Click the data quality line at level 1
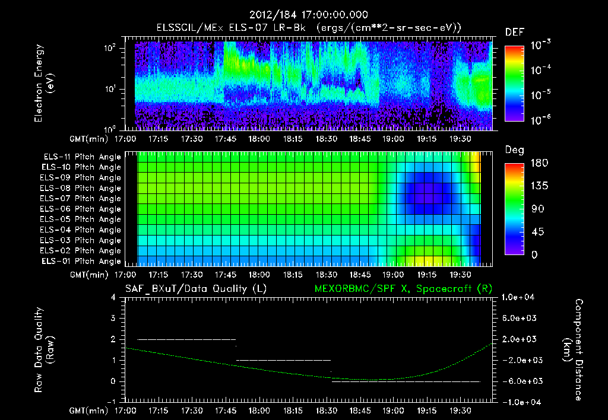 [283, 360]
